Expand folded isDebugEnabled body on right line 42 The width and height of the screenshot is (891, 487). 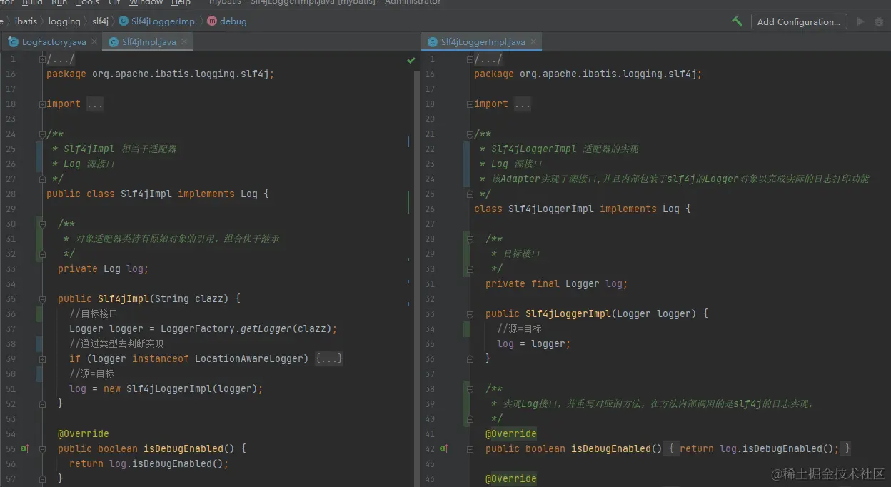point(470,449)
